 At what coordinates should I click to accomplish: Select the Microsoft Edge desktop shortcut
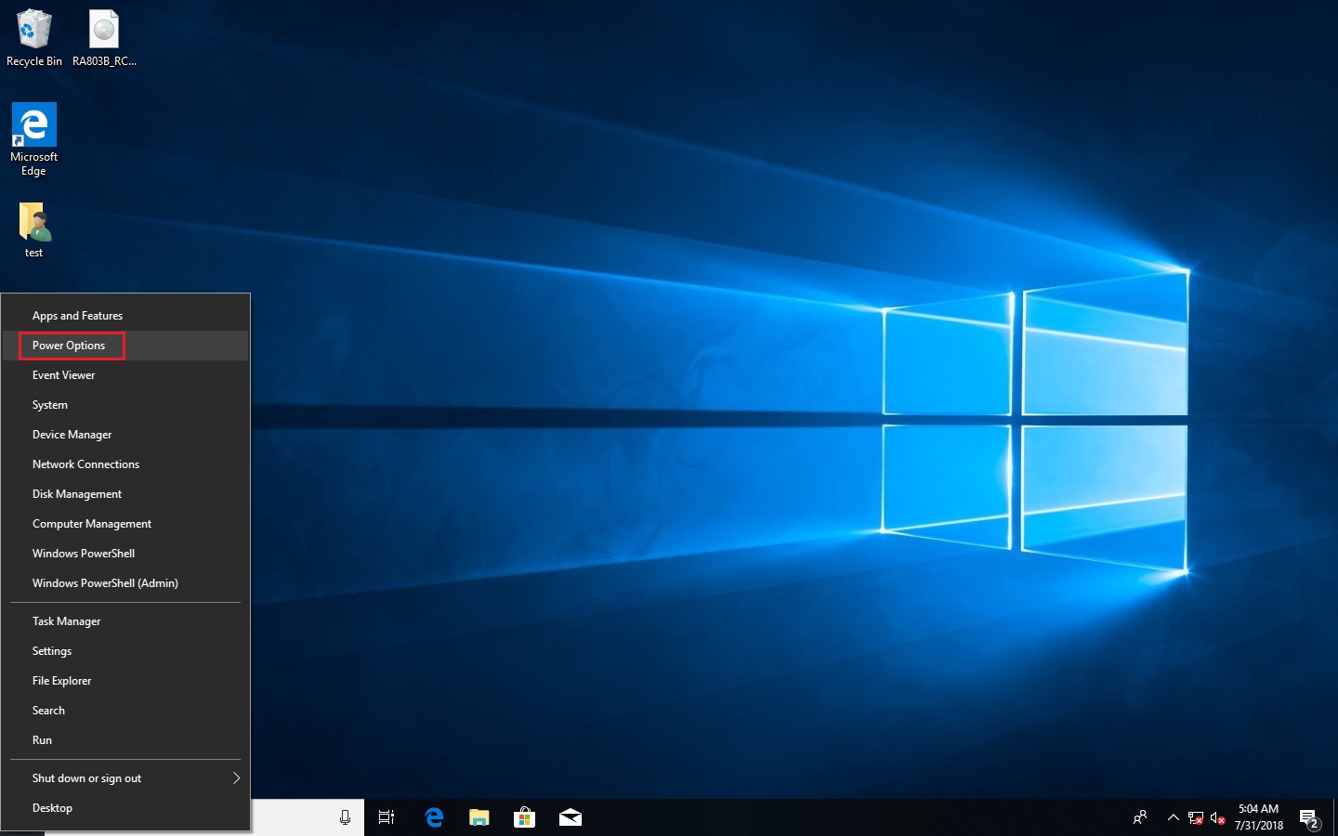click(x=33, y=139)
